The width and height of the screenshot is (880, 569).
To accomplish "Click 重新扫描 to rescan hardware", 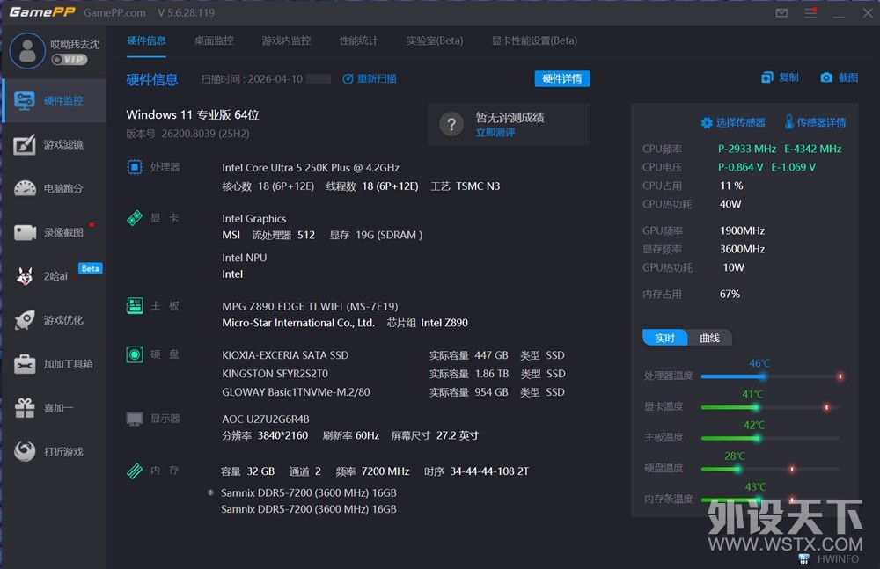I will (x=370, y=78).
